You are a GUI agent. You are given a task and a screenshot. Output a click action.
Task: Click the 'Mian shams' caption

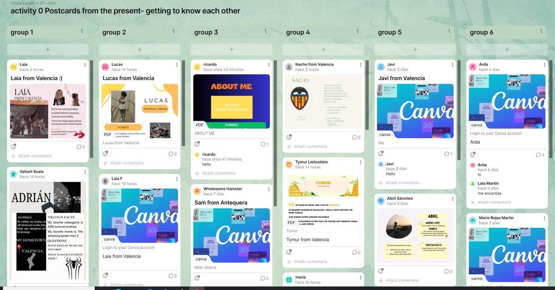[x=205, y=267]
